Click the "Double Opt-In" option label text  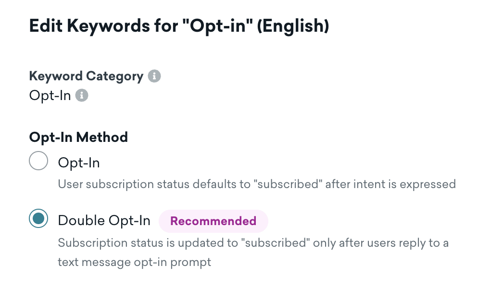pos(104,221)
